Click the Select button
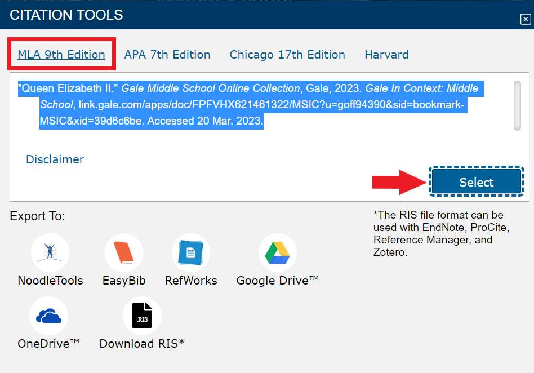The width and height of the screenshot is (534, 373). 477,182
